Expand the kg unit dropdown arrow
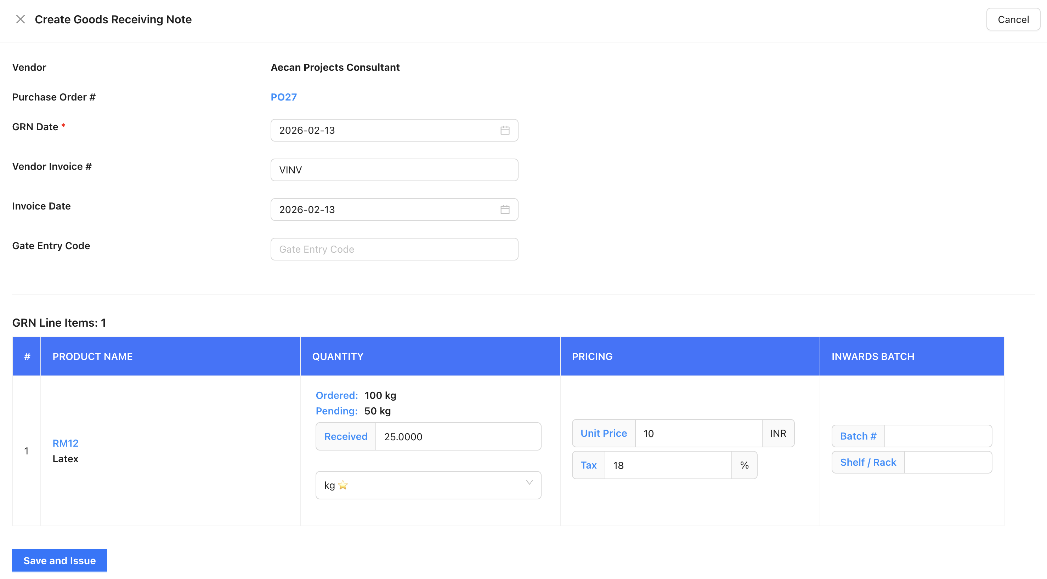Viewport: 1047px width, 579px height. click(x=529, y=483)
